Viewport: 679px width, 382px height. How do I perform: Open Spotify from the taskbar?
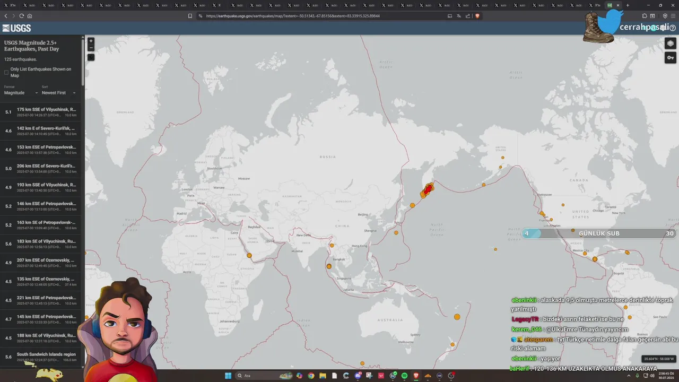click(404, 376)
